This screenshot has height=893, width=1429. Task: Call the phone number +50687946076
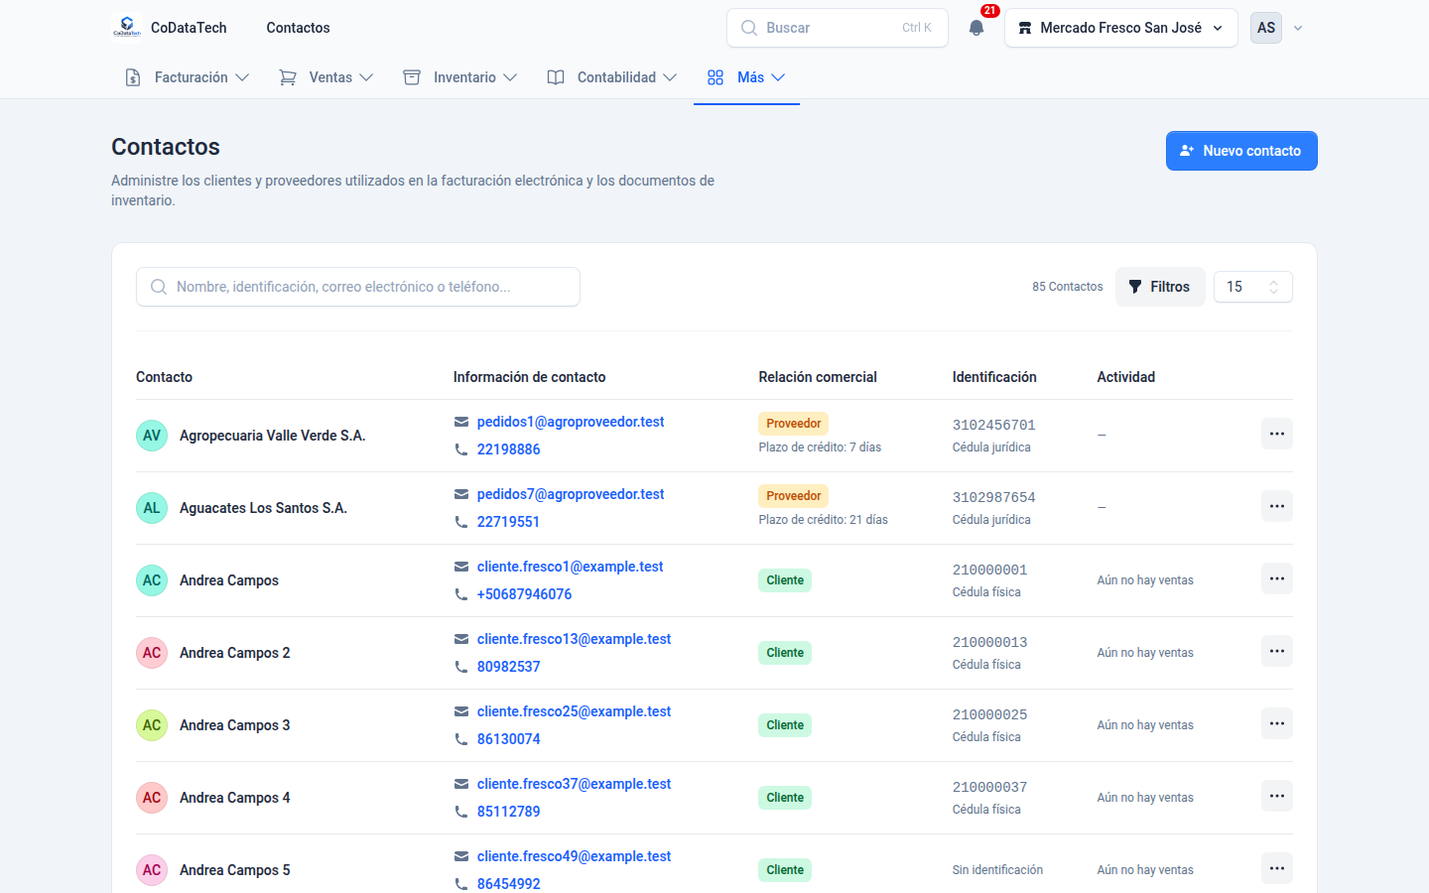524,594
